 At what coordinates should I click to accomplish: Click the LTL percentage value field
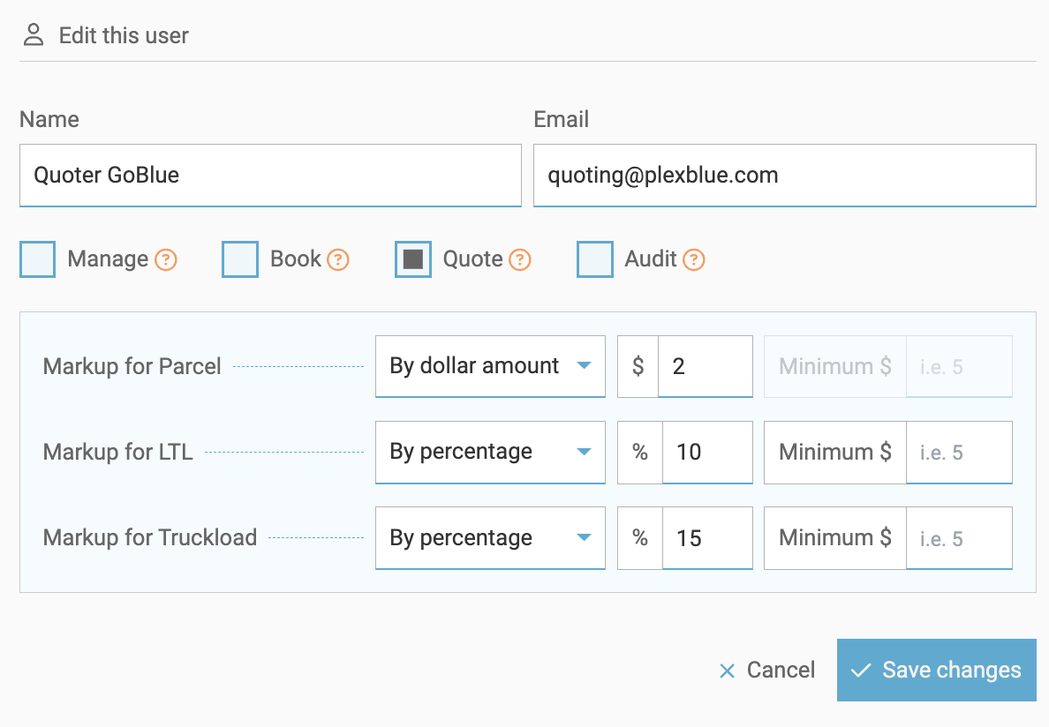tap(706, 452)
